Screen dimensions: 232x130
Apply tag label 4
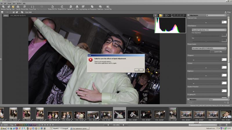click(x=24, y=125)
